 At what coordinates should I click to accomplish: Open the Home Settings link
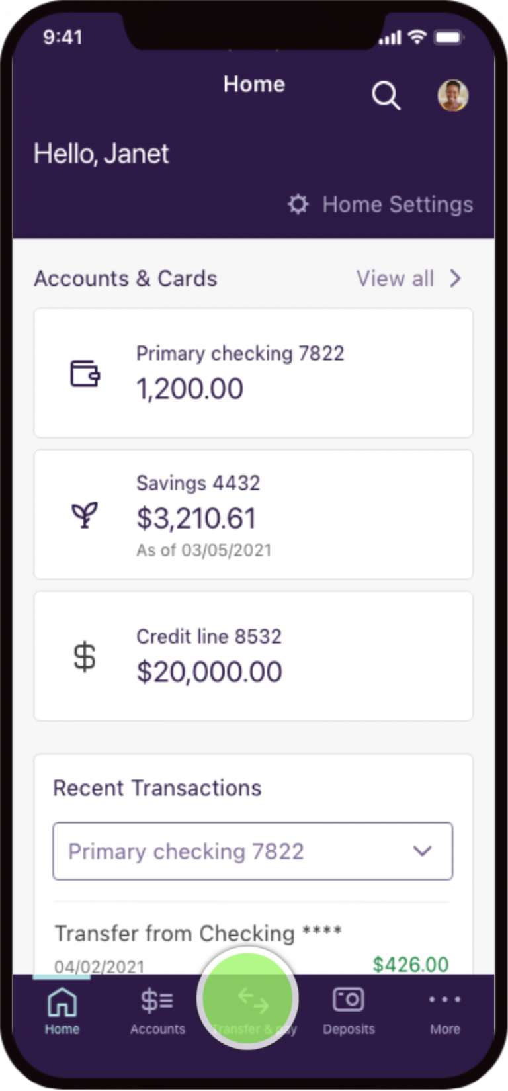coord(398,204)
